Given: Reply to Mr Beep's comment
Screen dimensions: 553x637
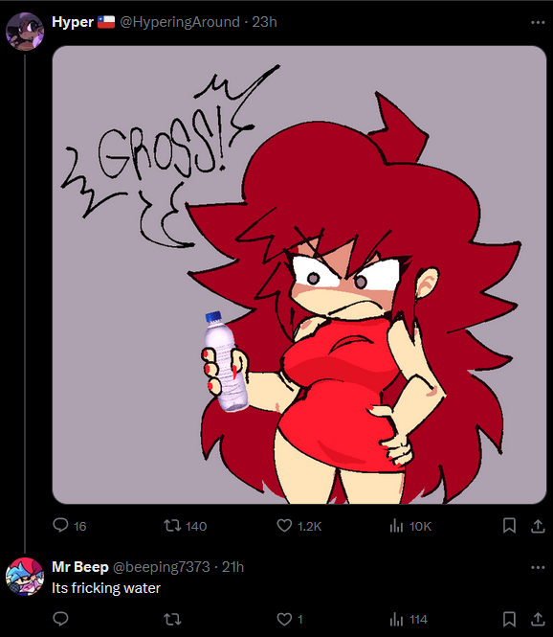Looking at the screenshot, I should coord(61,619).
